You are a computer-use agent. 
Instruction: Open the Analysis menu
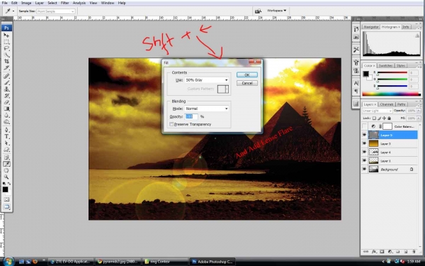pos(79,3)
